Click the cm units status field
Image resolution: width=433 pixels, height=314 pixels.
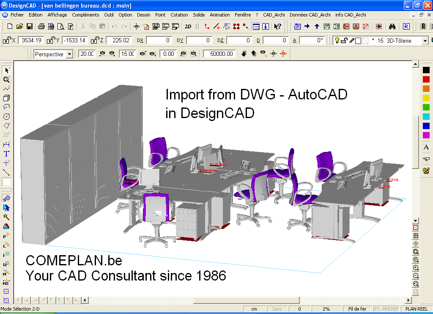pos(254,309)
